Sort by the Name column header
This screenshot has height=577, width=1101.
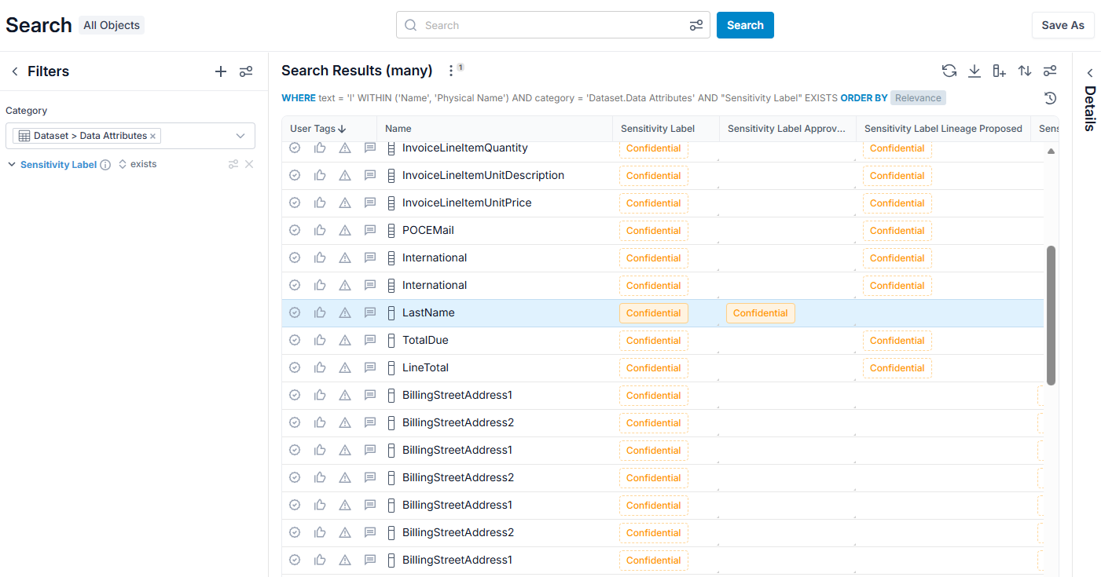point(398,129)
